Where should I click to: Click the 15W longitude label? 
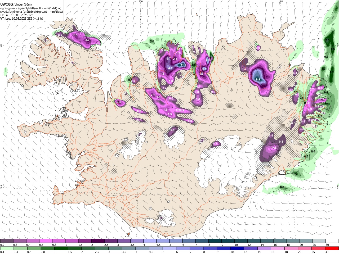click(x=280, y=1)
